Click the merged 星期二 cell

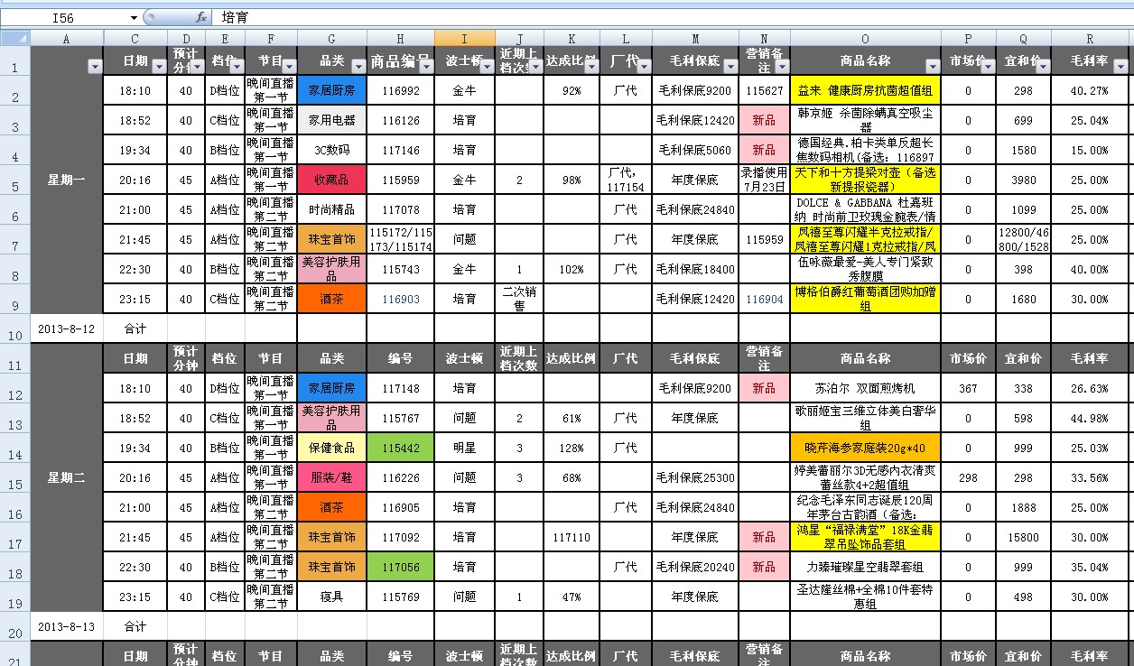[x=67, y=477]
